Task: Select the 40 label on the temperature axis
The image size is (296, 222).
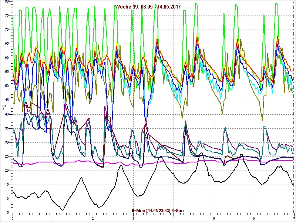Action: point(7,114)
